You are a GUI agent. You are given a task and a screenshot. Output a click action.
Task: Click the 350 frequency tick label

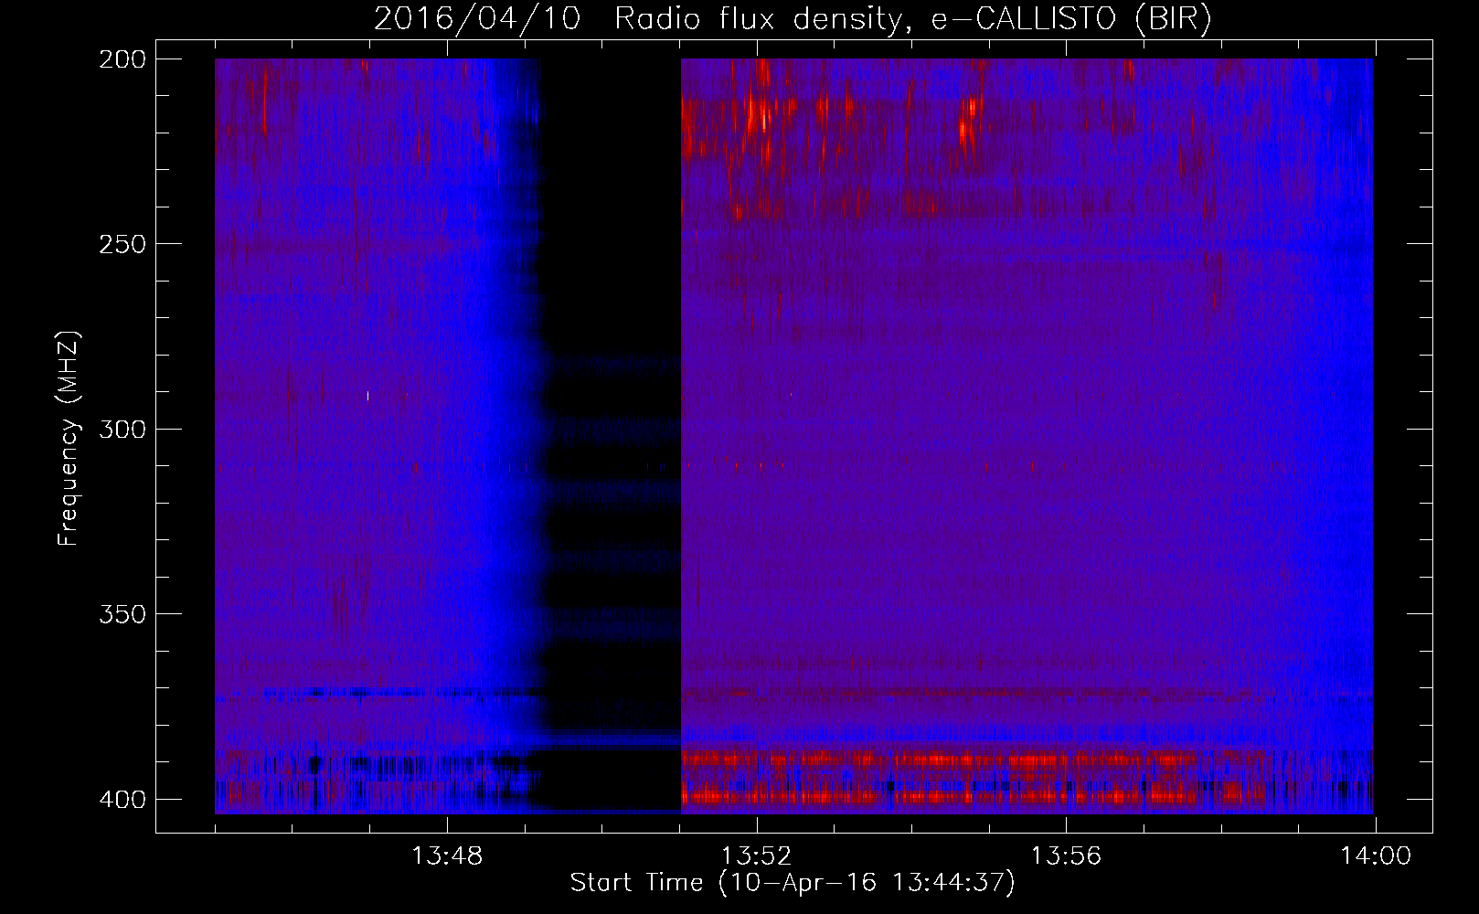(x=122, y=614)
